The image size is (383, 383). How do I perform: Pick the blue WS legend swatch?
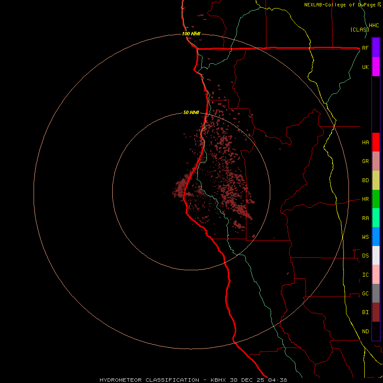click(376, 237)
